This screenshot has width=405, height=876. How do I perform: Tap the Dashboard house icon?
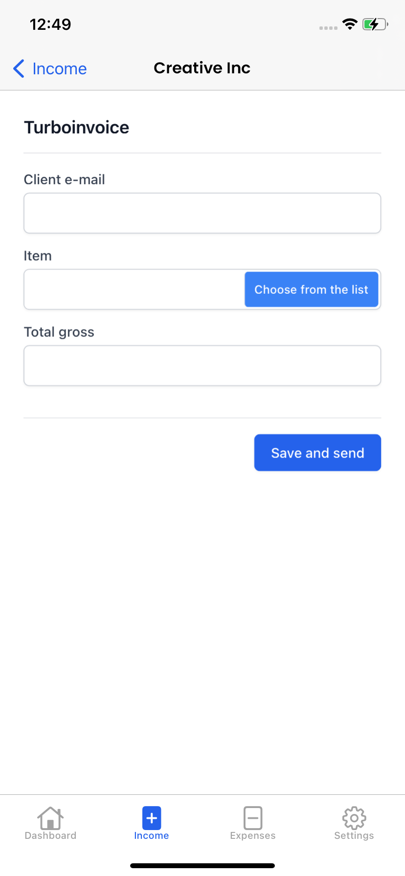click(50, 817)
